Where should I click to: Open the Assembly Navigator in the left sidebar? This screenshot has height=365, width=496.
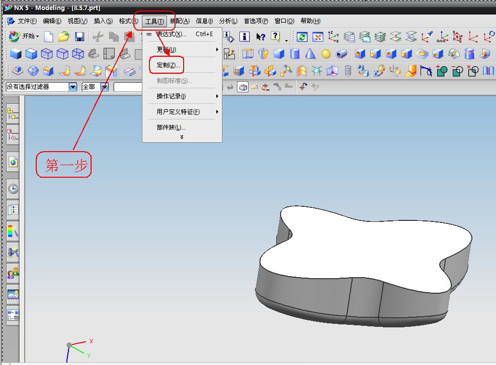point(13,113)
